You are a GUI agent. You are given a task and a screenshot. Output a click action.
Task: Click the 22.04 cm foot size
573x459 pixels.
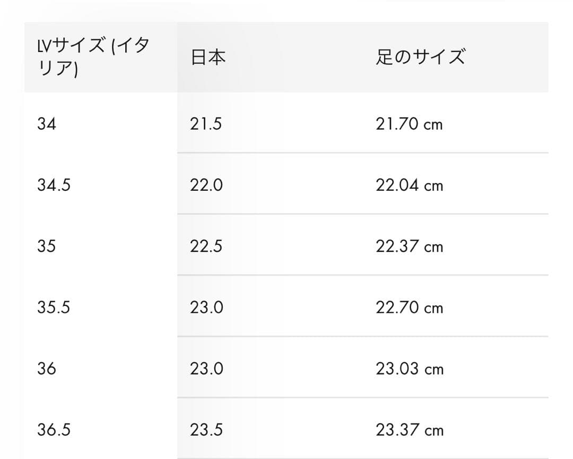(x=409, y=185)
